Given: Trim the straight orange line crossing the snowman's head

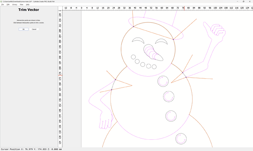Looking at the screenshot, I should click(x=153, y=33).
